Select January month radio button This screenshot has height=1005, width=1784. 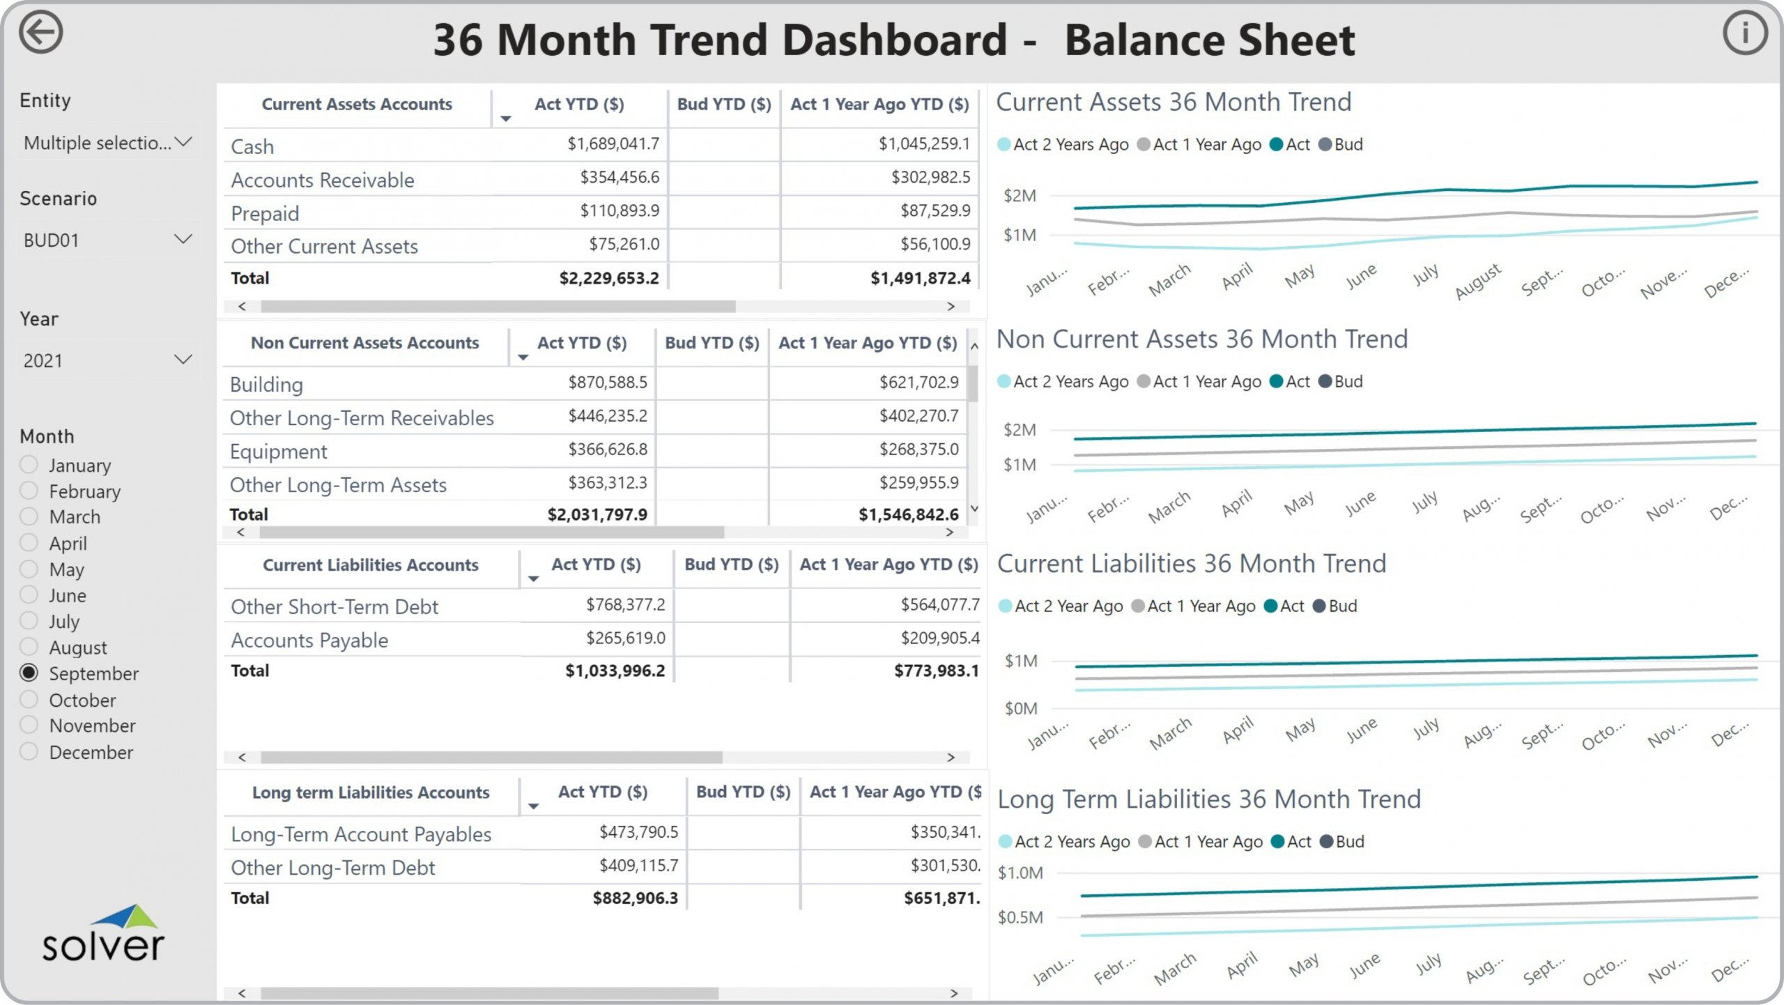click(x=29, y=464)
